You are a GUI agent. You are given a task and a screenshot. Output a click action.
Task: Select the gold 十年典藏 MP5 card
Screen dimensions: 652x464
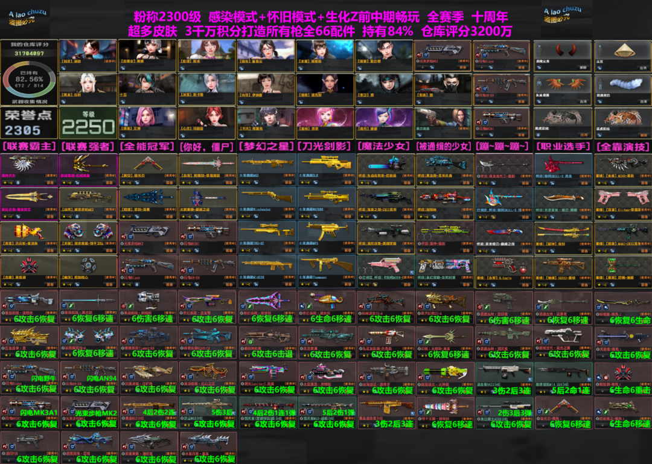point(326,238)
